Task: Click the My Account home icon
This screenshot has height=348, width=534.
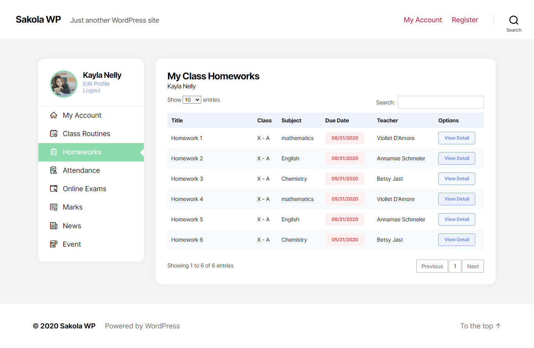Action: (x=54, y=115)
